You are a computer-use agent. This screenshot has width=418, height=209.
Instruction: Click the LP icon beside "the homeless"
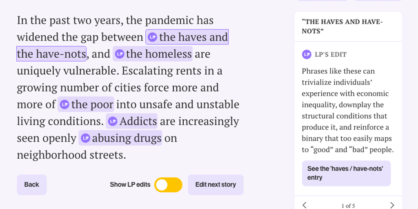[x=119, y=54]
